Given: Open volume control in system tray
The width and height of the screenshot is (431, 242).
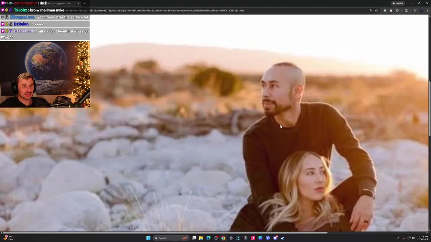Looking at the screenshot, I should tap(413, 238).
